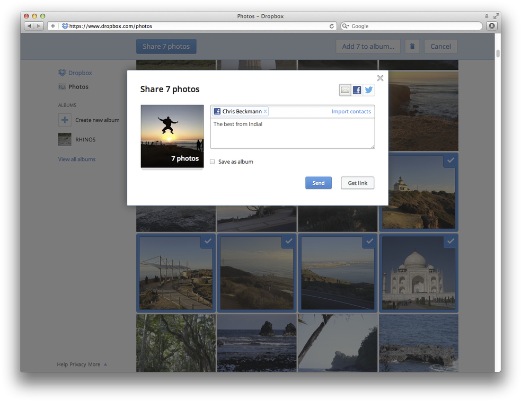Click Share 7 photos top bar button

tap(166, 47)
